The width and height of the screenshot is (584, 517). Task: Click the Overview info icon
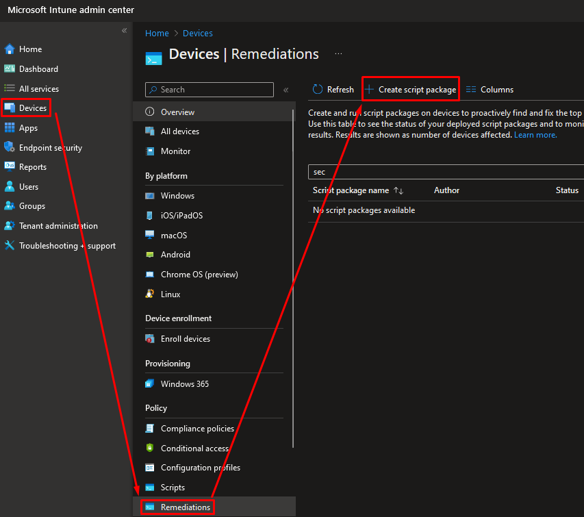150,112
